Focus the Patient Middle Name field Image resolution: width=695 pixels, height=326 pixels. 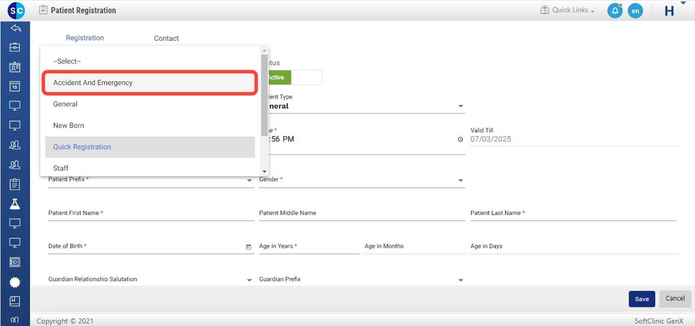[x=362, y=214]
